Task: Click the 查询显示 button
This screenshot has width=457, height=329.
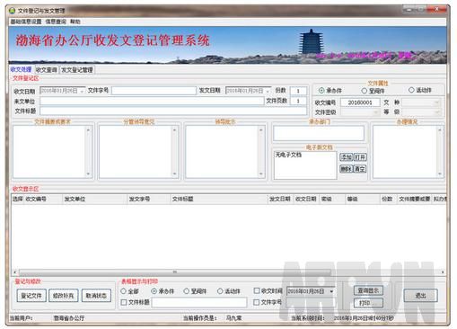Action: (x=368, y=290)
